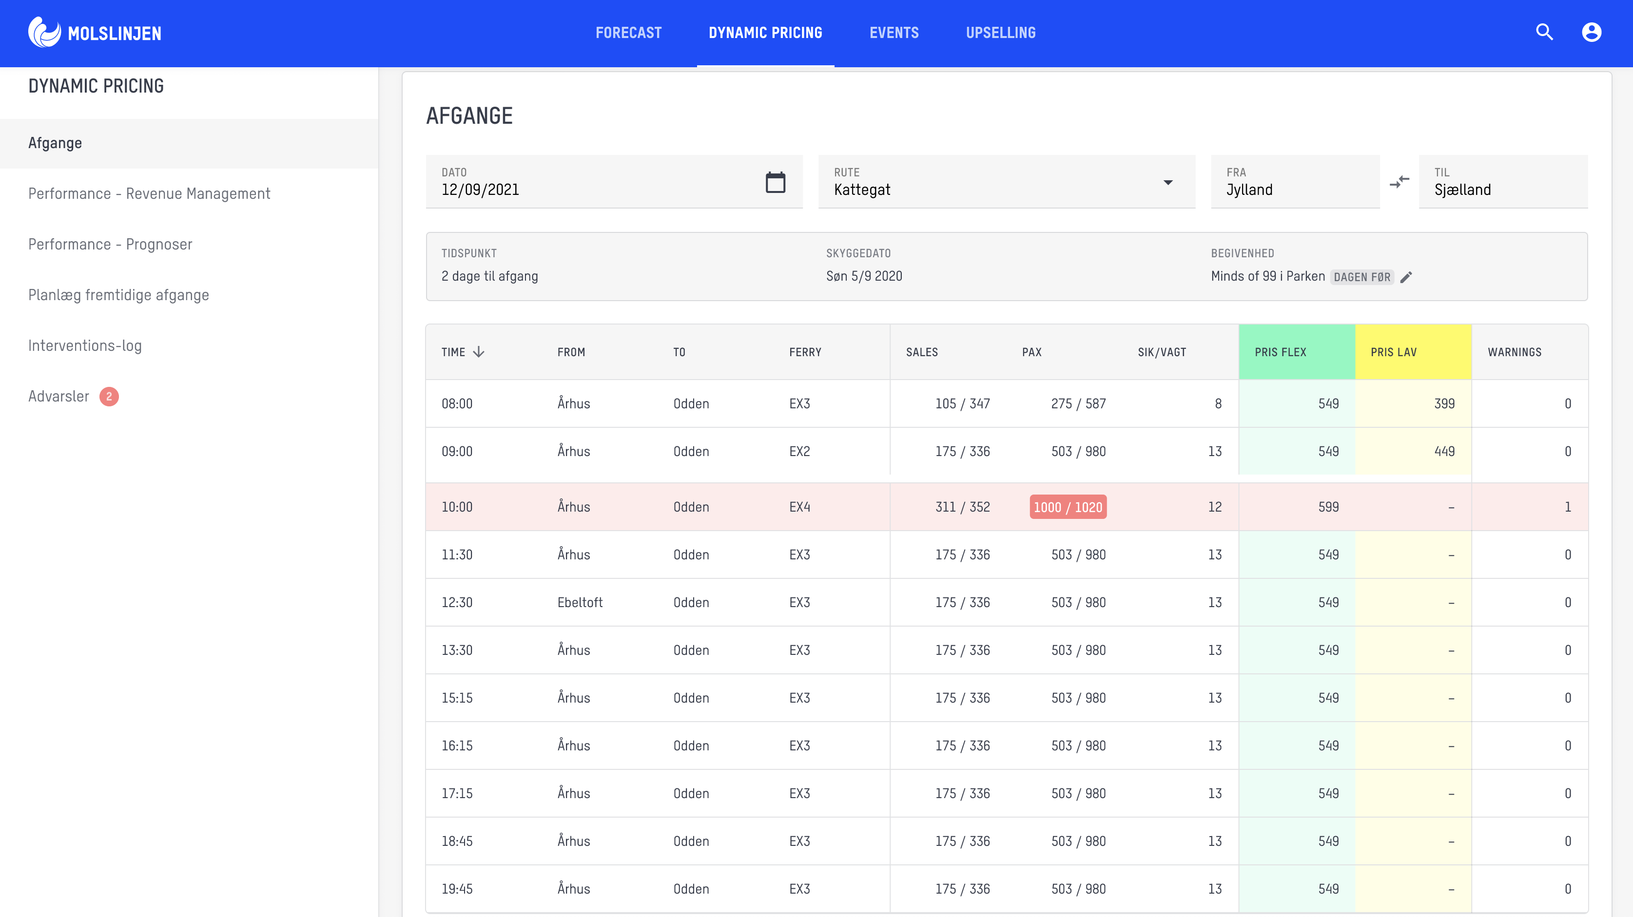Image resolution: width=1633 pixels, height=917 pixels.
Task: Switch to the Events tab
Action: pos(894,32)
